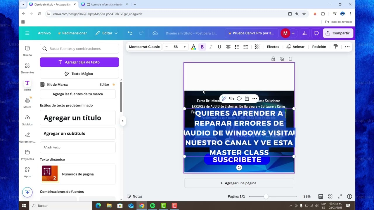Open the Elementos sidebar panel
Viewport: 374px width, 210px height.
click(27, 68)
